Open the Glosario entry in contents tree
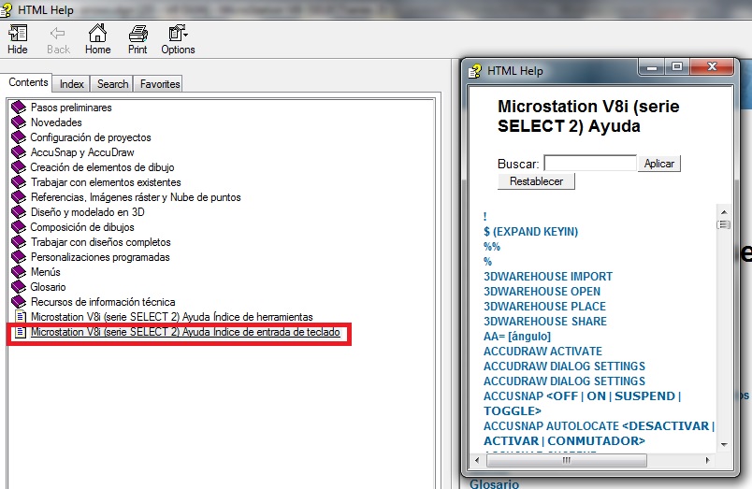The width and height of the screenshot is (752, 489). pyautogui.click(x=48, y=287)
